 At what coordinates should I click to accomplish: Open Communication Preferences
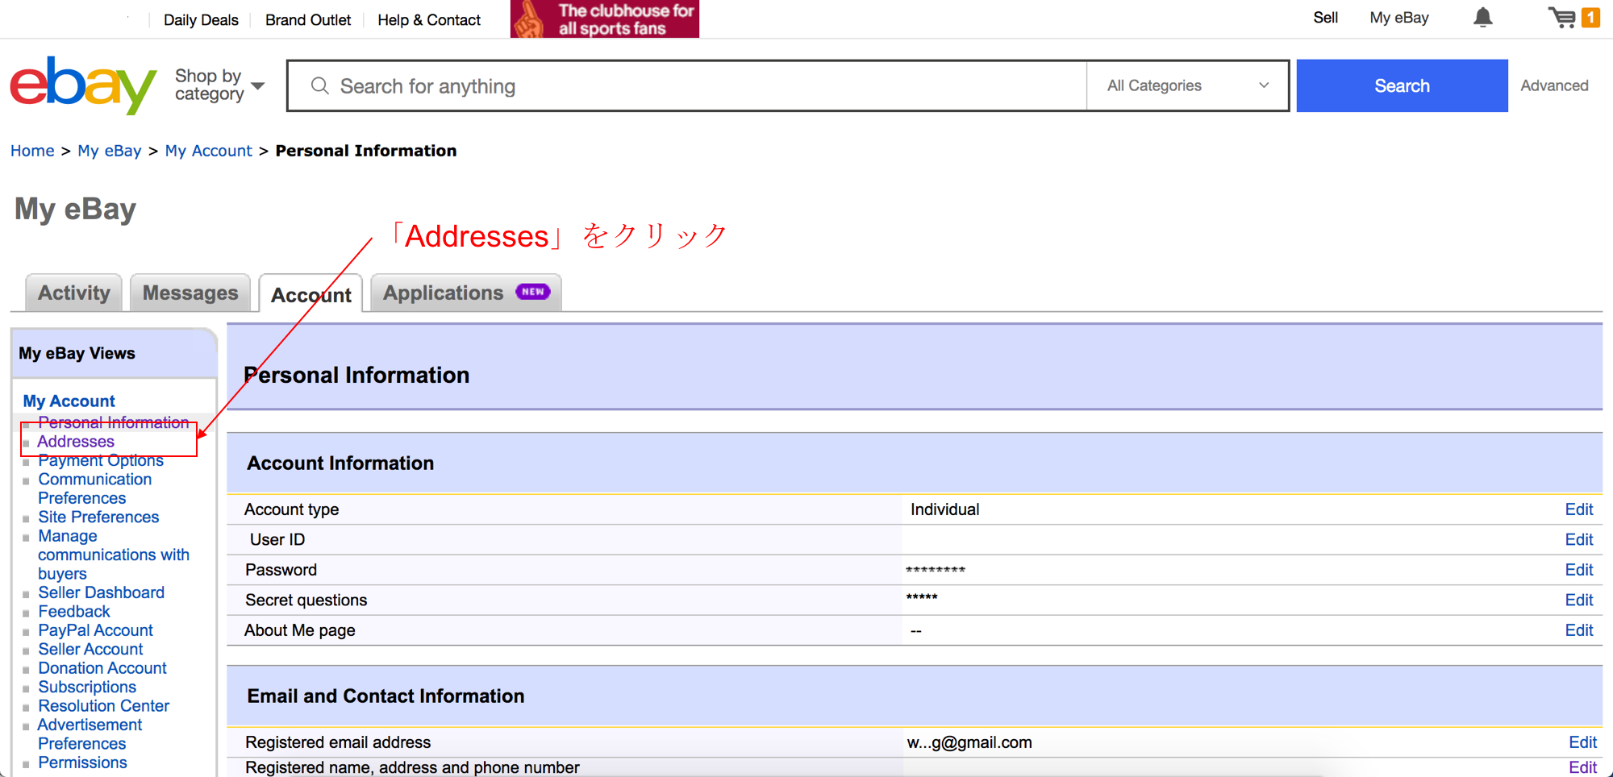click(x=94, y=488)
